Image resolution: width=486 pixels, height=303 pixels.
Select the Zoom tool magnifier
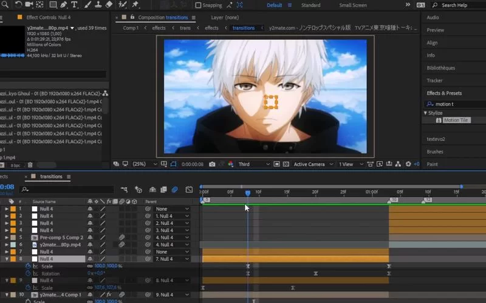pyautogui.click(x=5, y=4)
